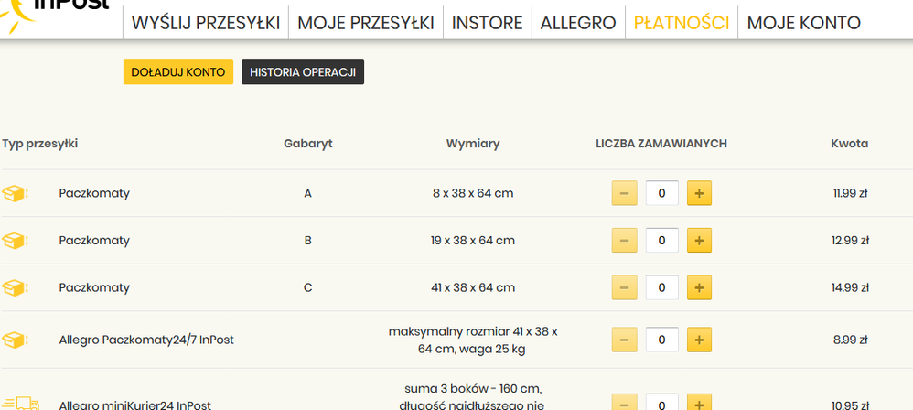Screen dimensions: 913x410
Task: Click the price '14.99 zł'
Action: (x=850, y=287)
